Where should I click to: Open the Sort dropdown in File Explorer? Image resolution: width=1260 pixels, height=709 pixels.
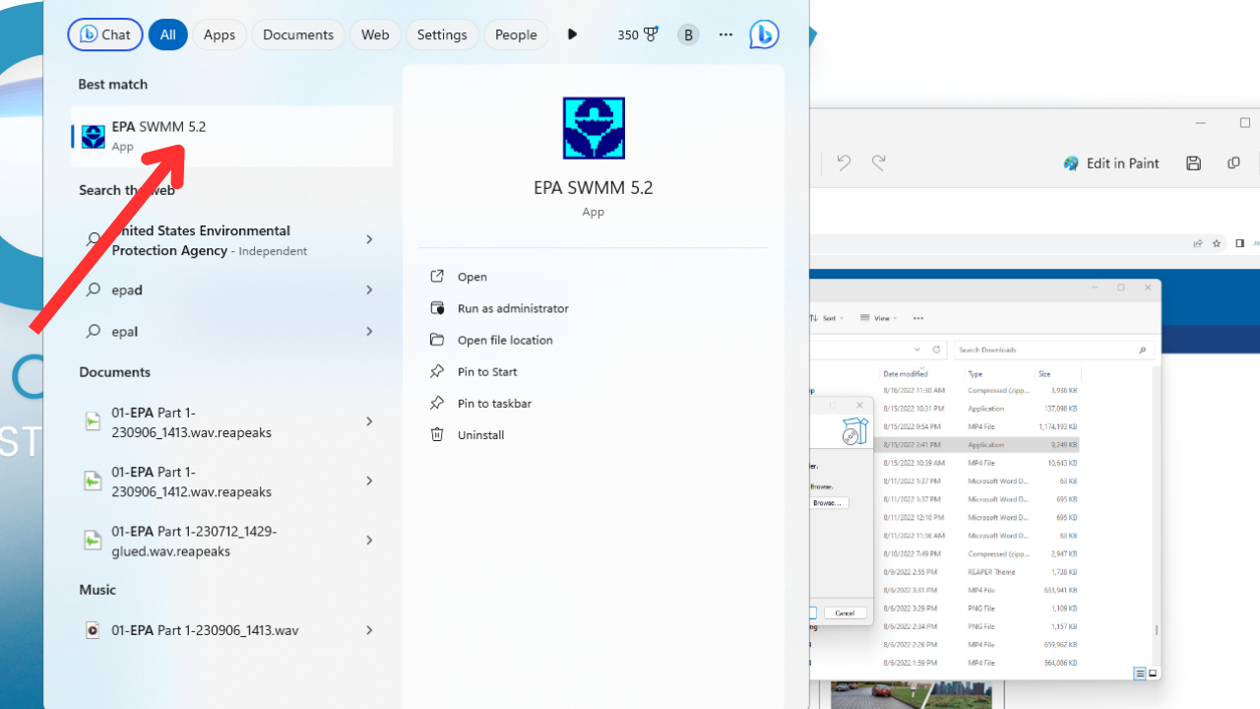point(829,317)
